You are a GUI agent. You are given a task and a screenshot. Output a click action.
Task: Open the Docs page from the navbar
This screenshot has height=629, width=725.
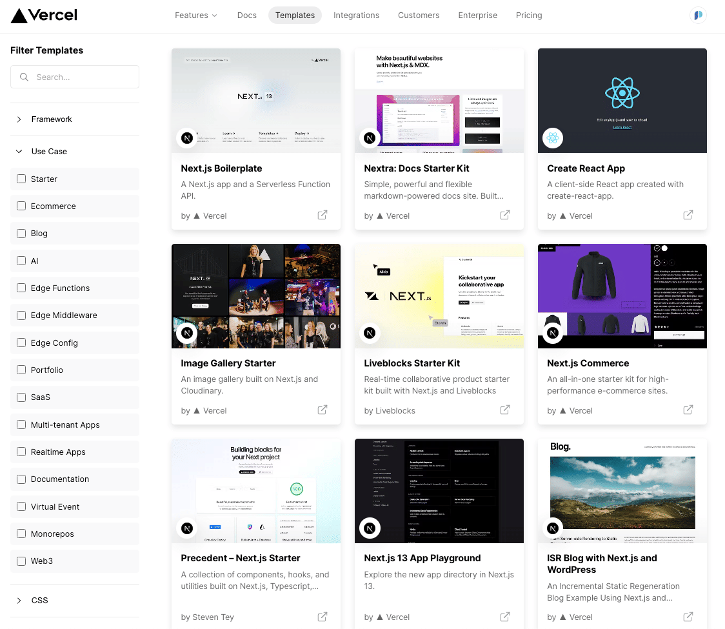coord(246,15)
